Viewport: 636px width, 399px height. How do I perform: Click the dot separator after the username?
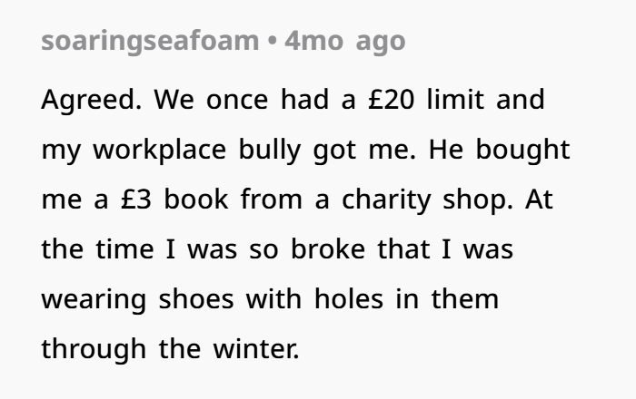[272, 42]
